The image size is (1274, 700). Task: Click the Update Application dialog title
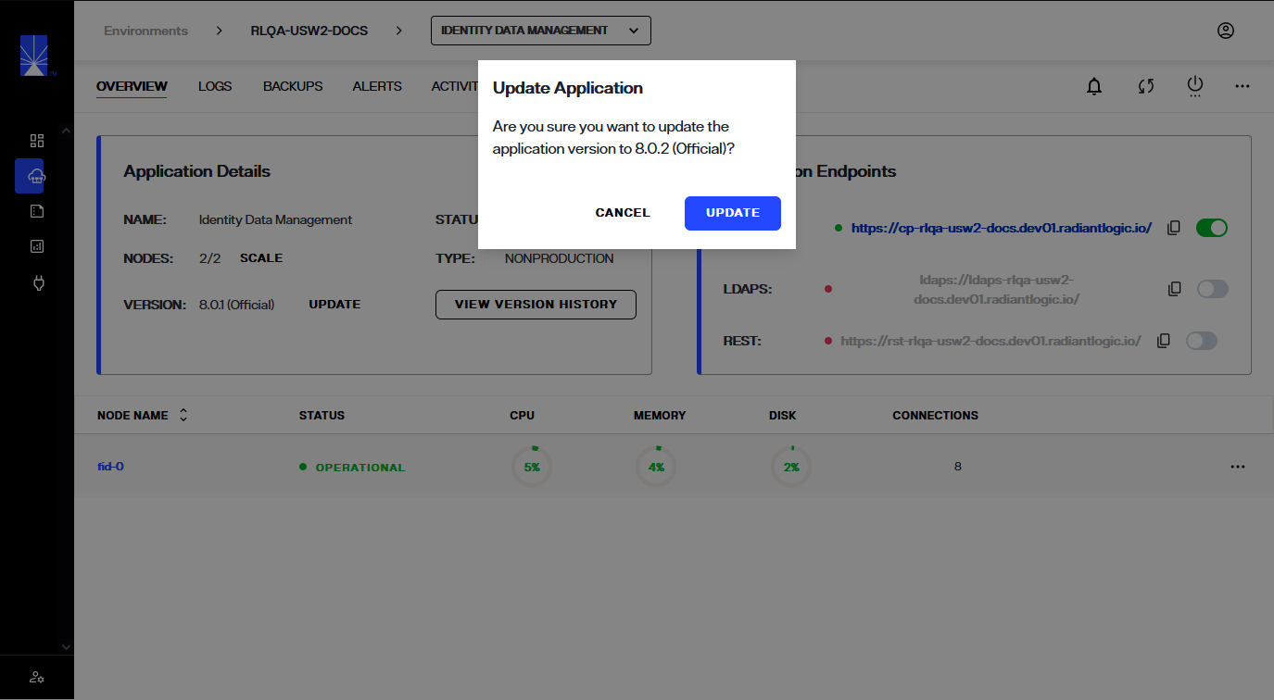(x=568, y=88)
